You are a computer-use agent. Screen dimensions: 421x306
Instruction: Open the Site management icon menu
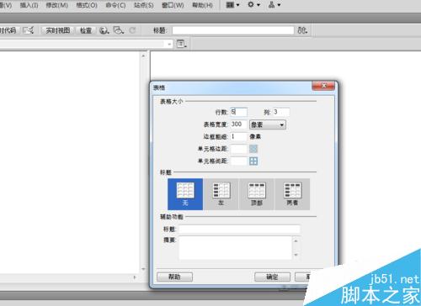[274, 5]
